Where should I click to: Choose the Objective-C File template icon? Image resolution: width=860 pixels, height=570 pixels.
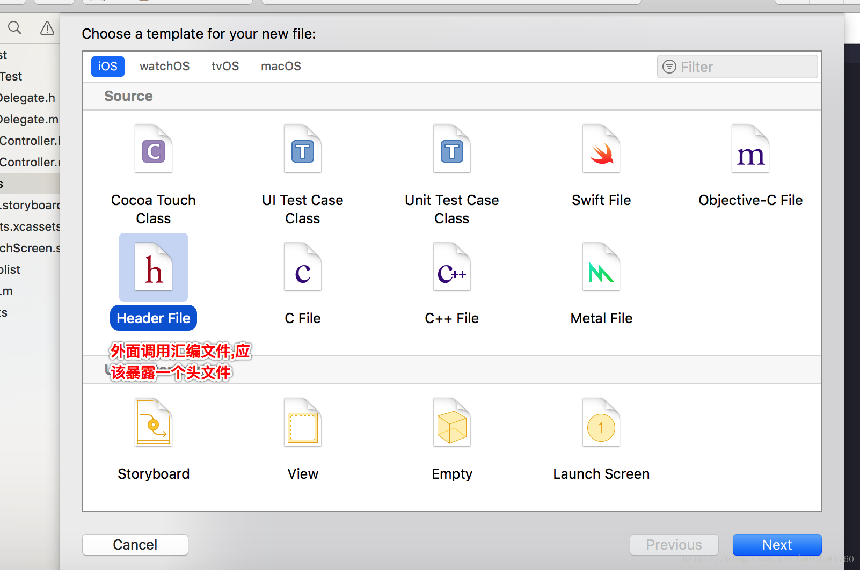click(x=750, y=149)
